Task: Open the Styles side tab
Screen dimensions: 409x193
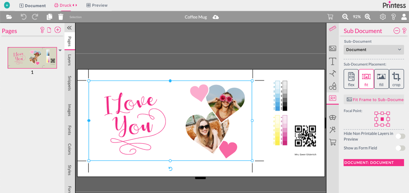Action: click(69, 170)
